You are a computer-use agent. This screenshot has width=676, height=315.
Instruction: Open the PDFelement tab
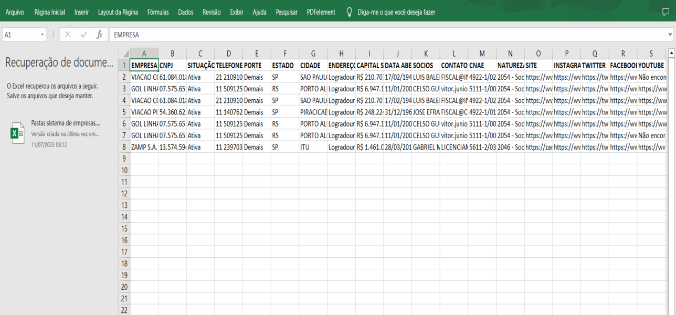click(x=321, y=12)
